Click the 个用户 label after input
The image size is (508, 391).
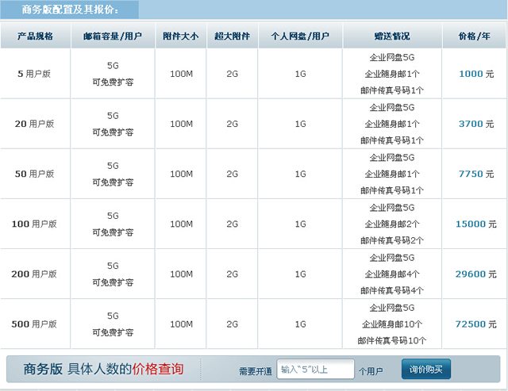(371, 371)
